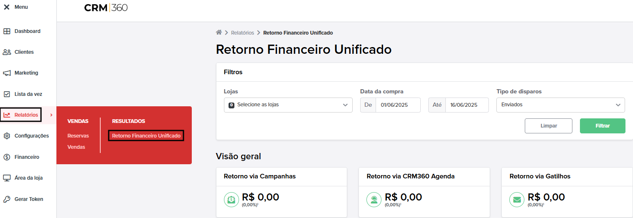Image resolution: width=633 pixels, height=218 pixels.
Task: Click the green Filtrar button
Action: 602,126
